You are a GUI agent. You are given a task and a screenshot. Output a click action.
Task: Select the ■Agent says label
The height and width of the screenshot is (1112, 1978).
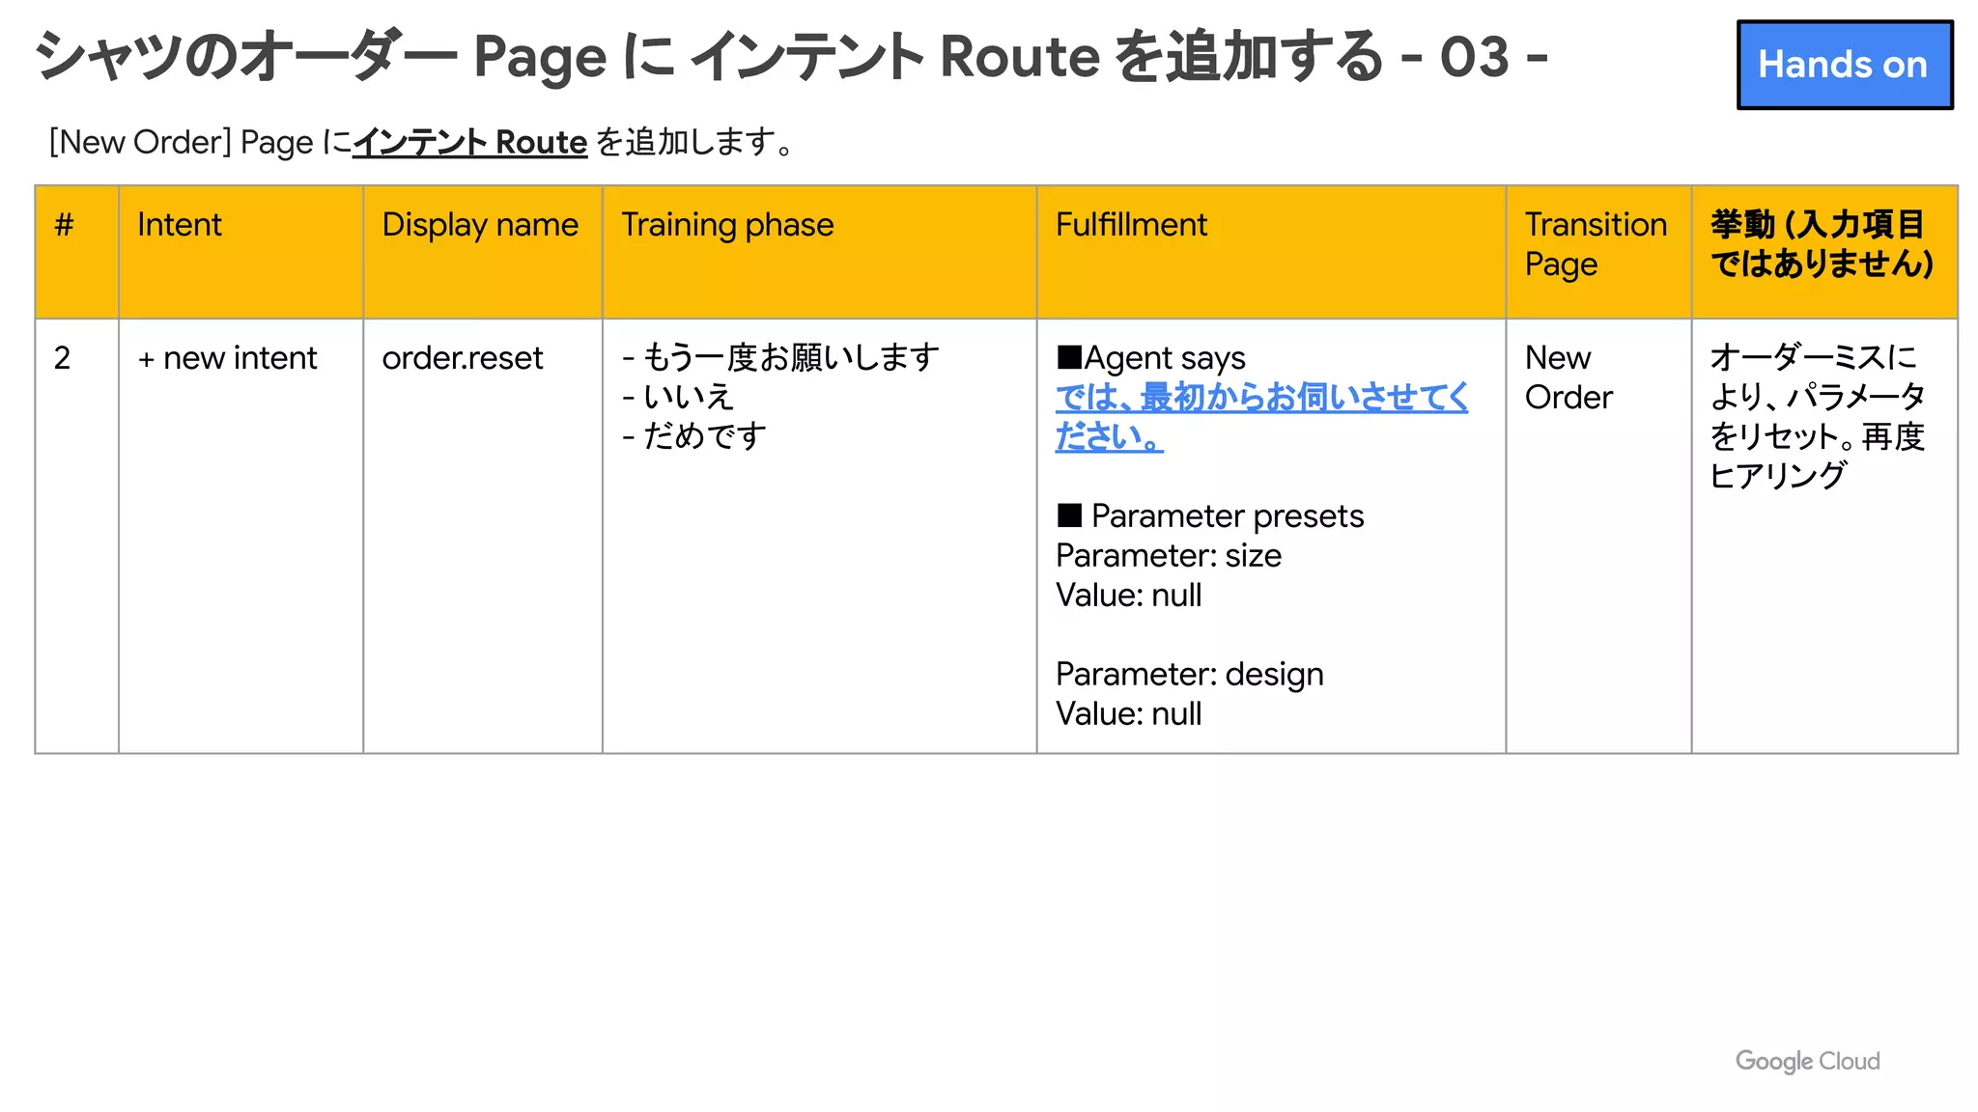click(x=1150, y=357)
